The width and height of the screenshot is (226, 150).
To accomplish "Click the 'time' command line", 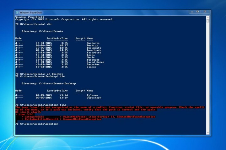I will (40, 105).
